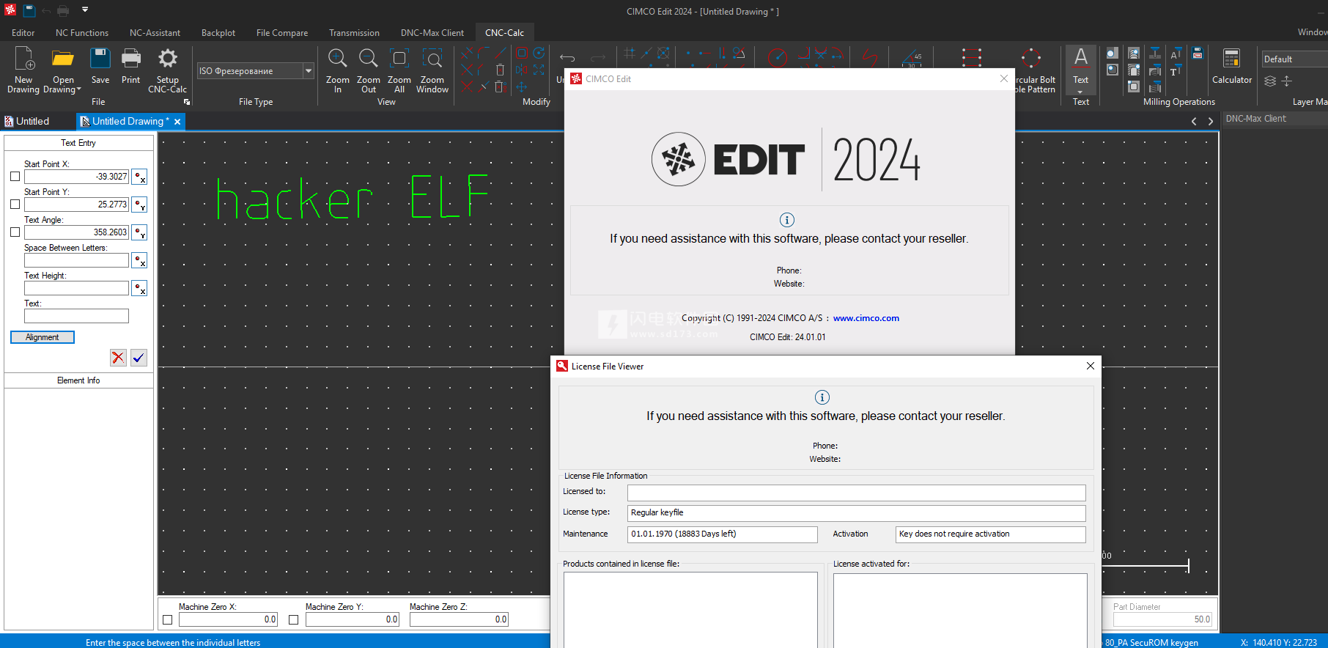Select the rectangular hole pattern tool
Image resolution: width=1328 pixels, height=648 pixels.
click(x=972, y=57)
